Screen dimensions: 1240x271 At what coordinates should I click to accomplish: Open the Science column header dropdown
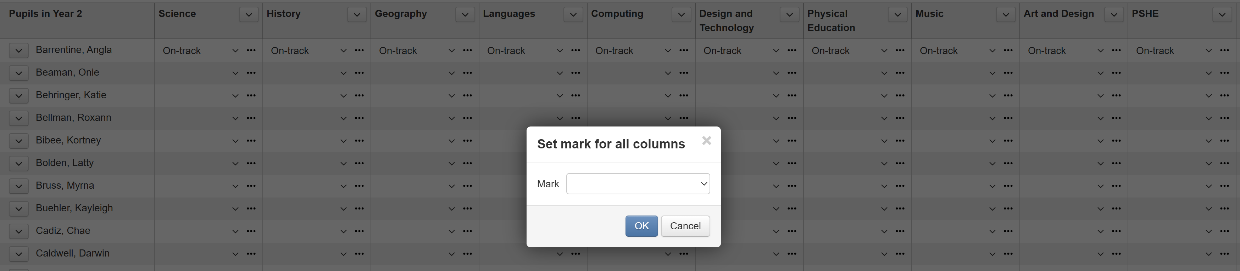click(x=248, y=15)
